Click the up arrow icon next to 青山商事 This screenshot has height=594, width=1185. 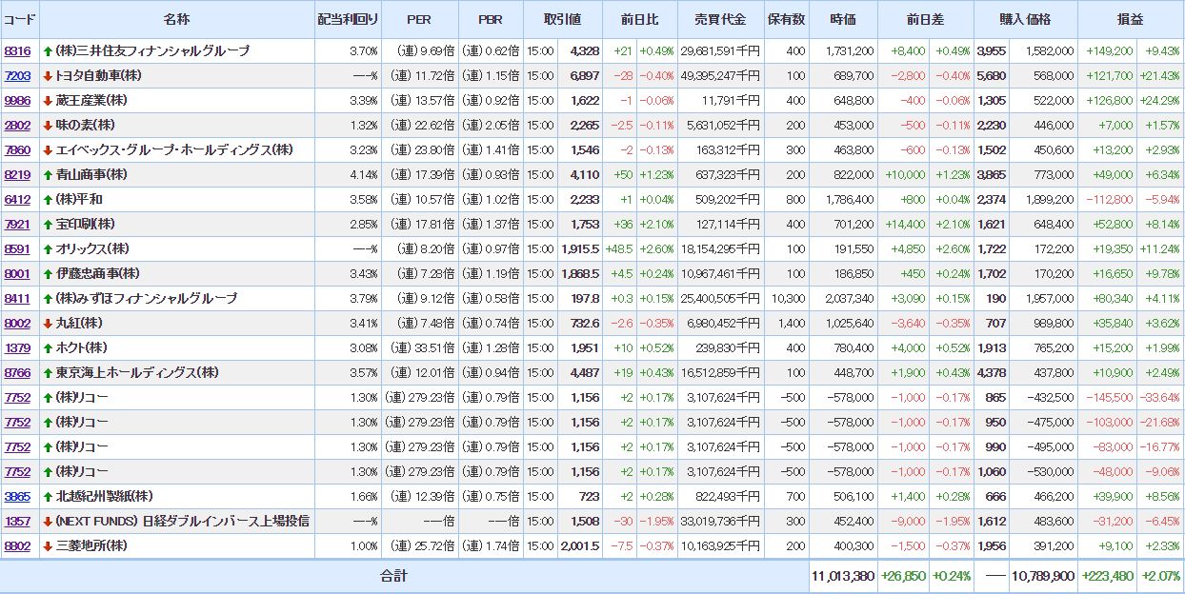[48, 174]
